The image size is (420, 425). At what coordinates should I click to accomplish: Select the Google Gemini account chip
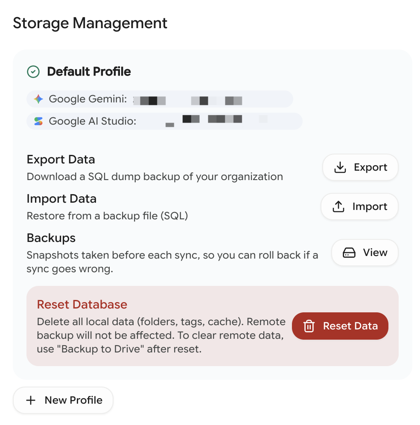(160, 99)
